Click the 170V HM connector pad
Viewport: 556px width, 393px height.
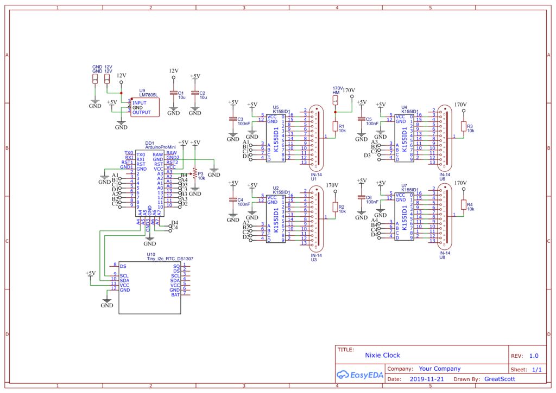point(335,100)
